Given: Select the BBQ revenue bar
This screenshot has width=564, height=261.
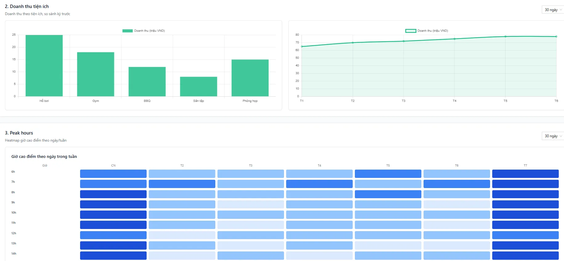Looking at the screenshot, I should pyautogui.click(x=147, y=82).
